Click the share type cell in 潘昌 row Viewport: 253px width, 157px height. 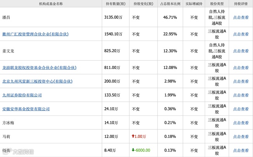[x=217, y=17]
